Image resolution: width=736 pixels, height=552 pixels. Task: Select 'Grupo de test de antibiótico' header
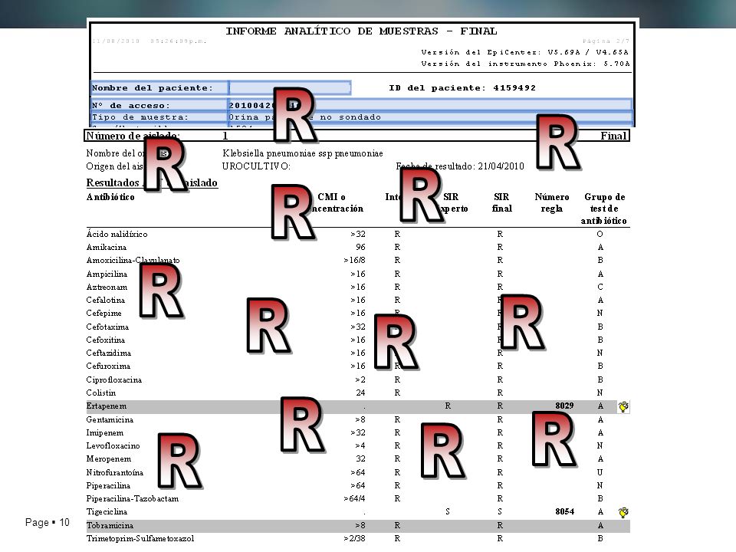pos(604,209)
